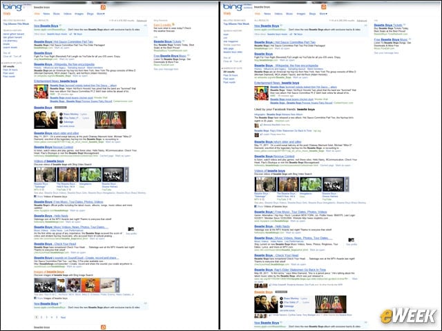
Task: Open Beastie Boys Check Your Head result, left page
Action: coord(55,243)
